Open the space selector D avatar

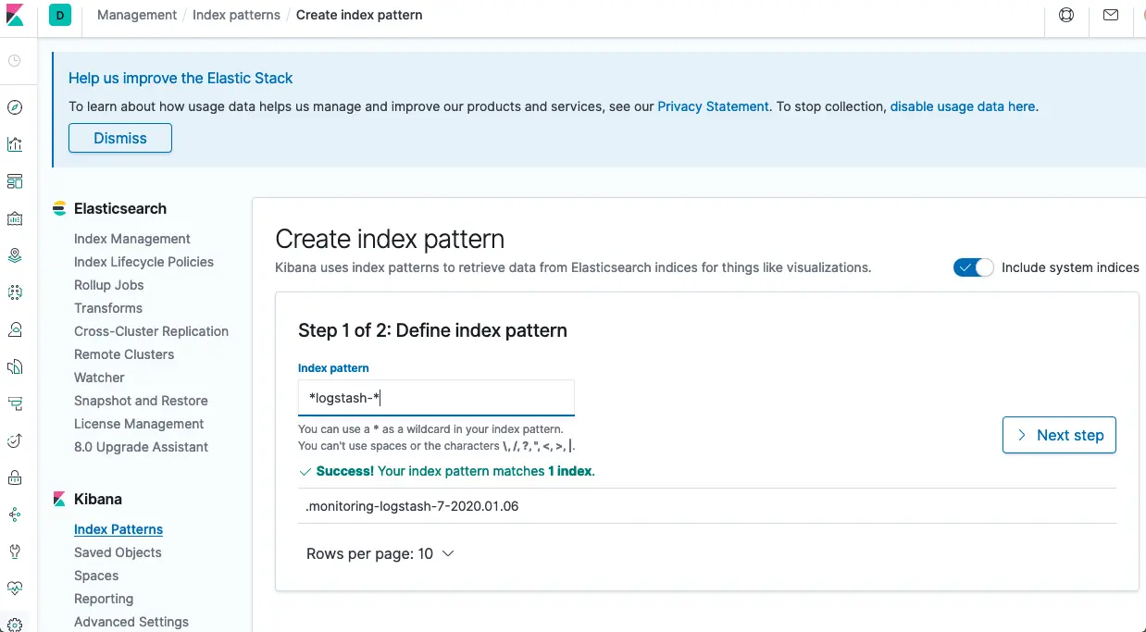(60, 15)
